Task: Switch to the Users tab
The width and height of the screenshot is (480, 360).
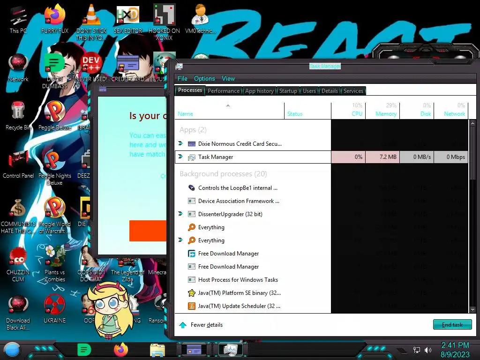Action: 309,91
